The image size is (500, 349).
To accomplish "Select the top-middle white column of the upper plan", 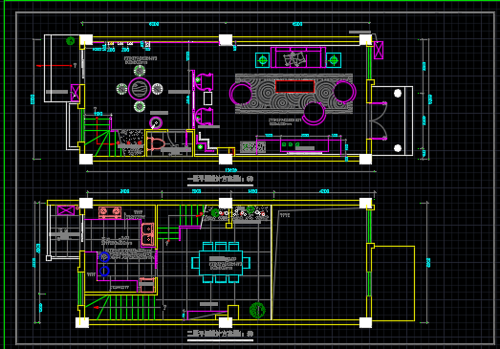I will [226, 40].
